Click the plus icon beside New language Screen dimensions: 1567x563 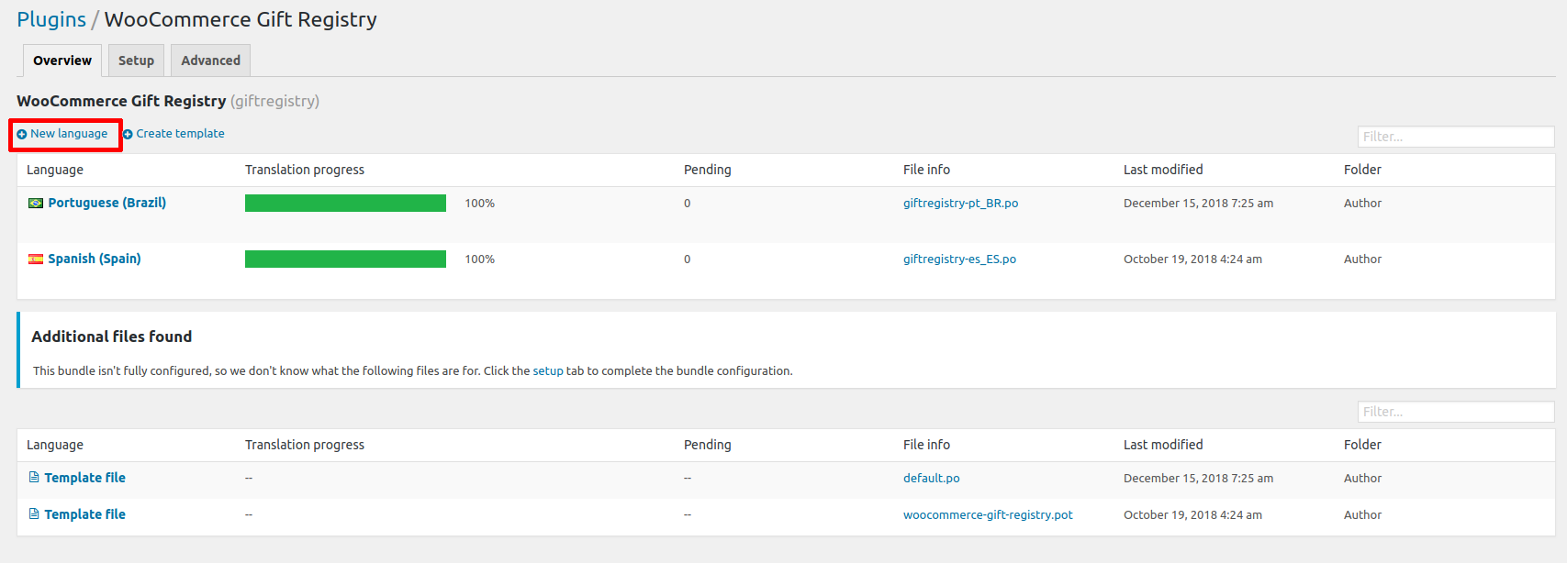[22, 134]
